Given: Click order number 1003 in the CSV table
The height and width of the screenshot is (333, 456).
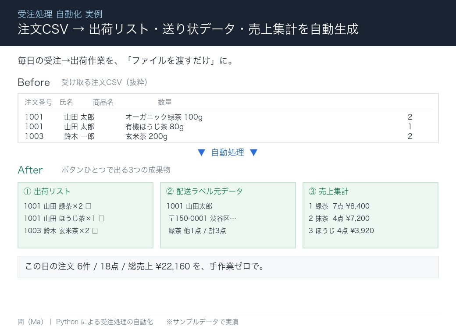Looking at the screenshot, I should (34, 136).
